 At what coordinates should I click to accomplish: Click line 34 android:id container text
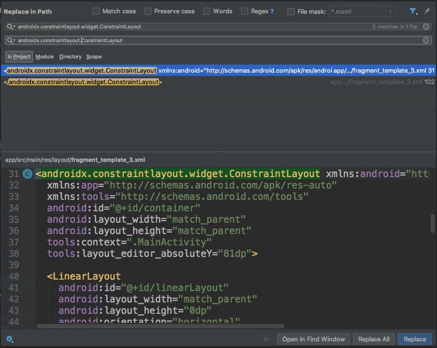123,208
